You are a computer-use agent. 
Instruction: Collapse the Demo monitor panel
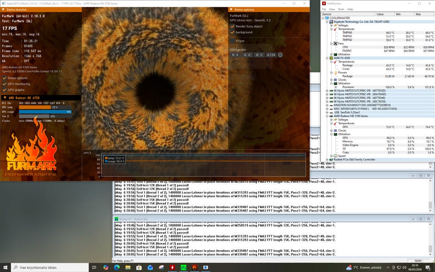[3, 10]
